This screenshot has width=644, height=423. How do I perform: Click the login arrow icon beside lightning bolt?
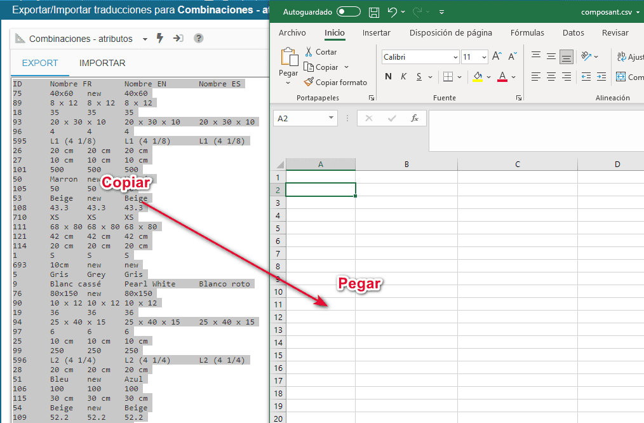tap(178, 39)
